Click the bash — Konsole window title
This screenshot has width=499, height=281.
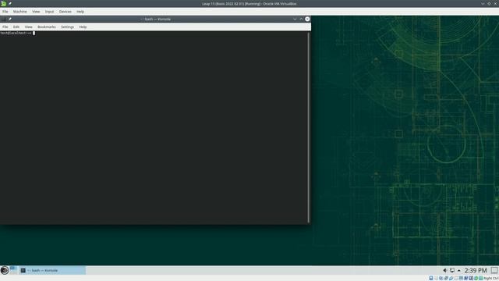click(156, 19)
